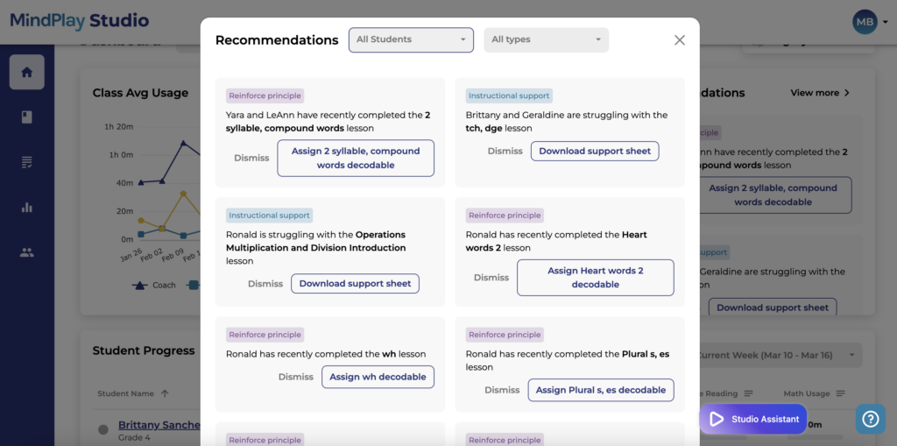Open the MB user avatar
897x446 pixels.
point(865,22)
